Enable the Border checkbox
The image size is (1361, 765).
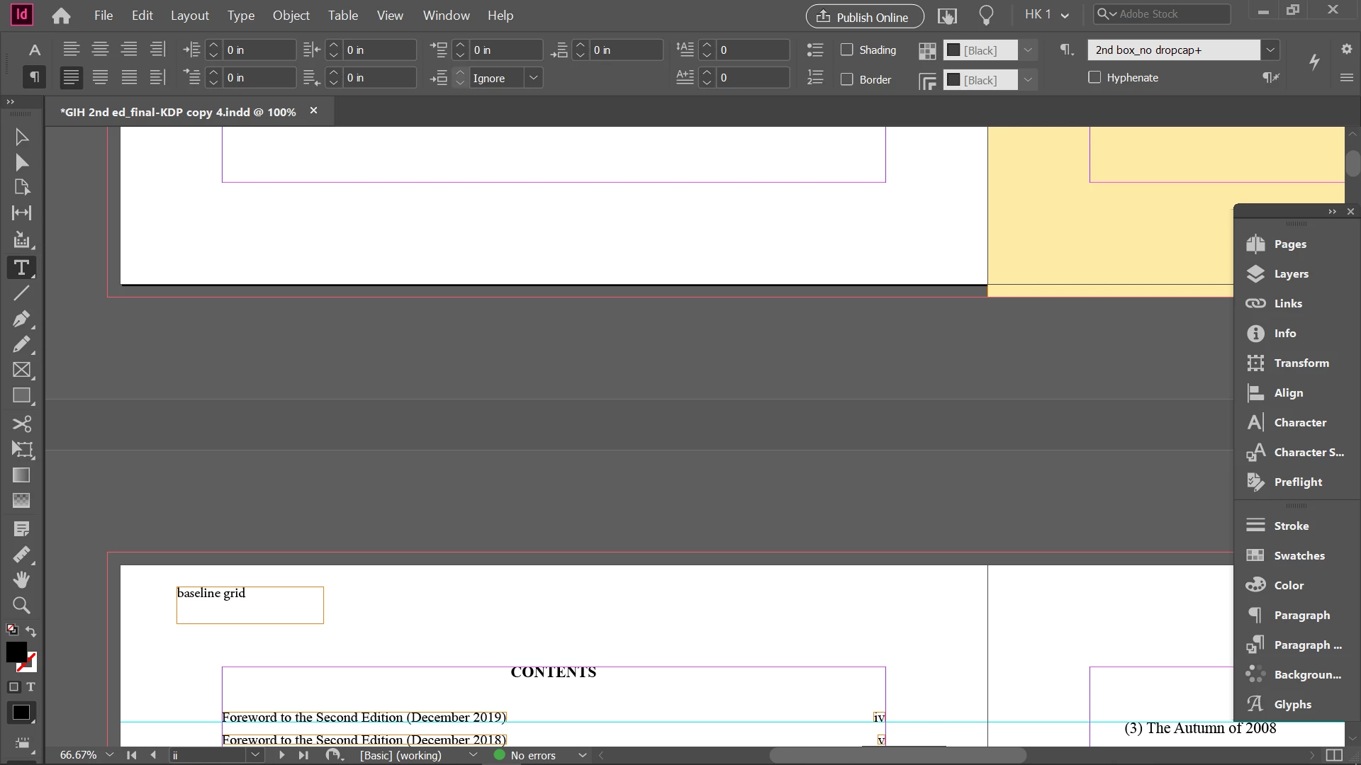[846, 79]
